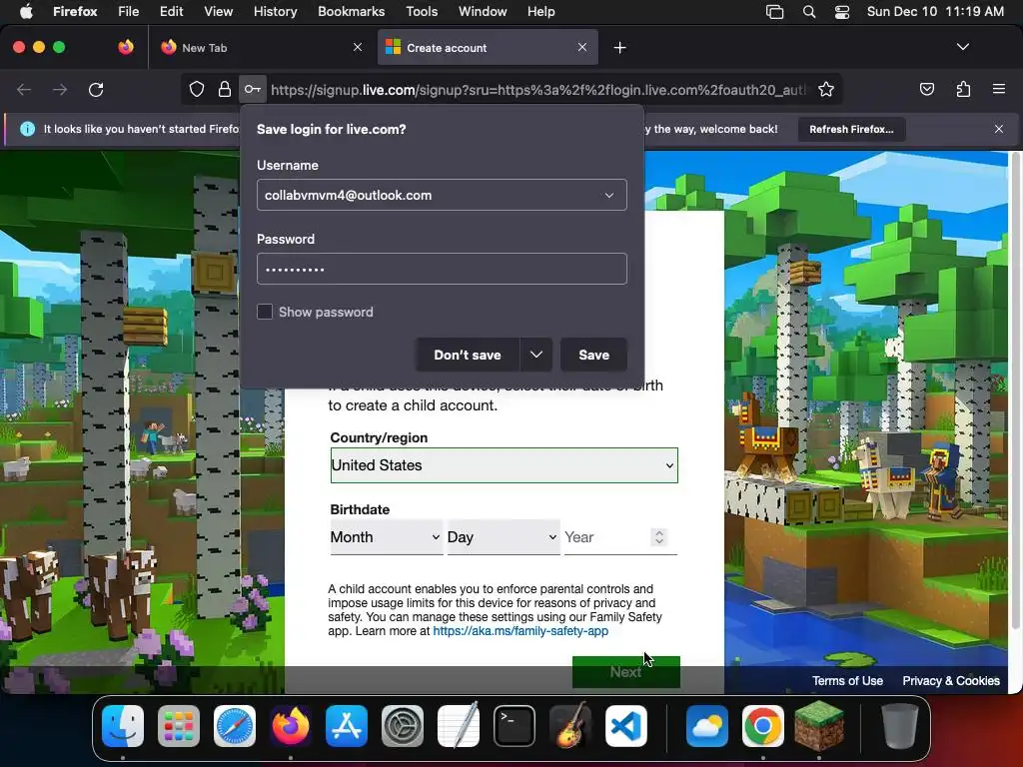Switch to the New Tab tab

(261, 48)
